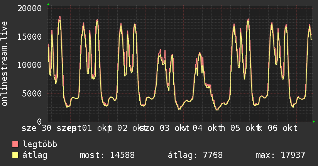This screenshot has height=166, width=318.
Task: Click the 5000 y-axis label
Action: [x=32, y=93]
